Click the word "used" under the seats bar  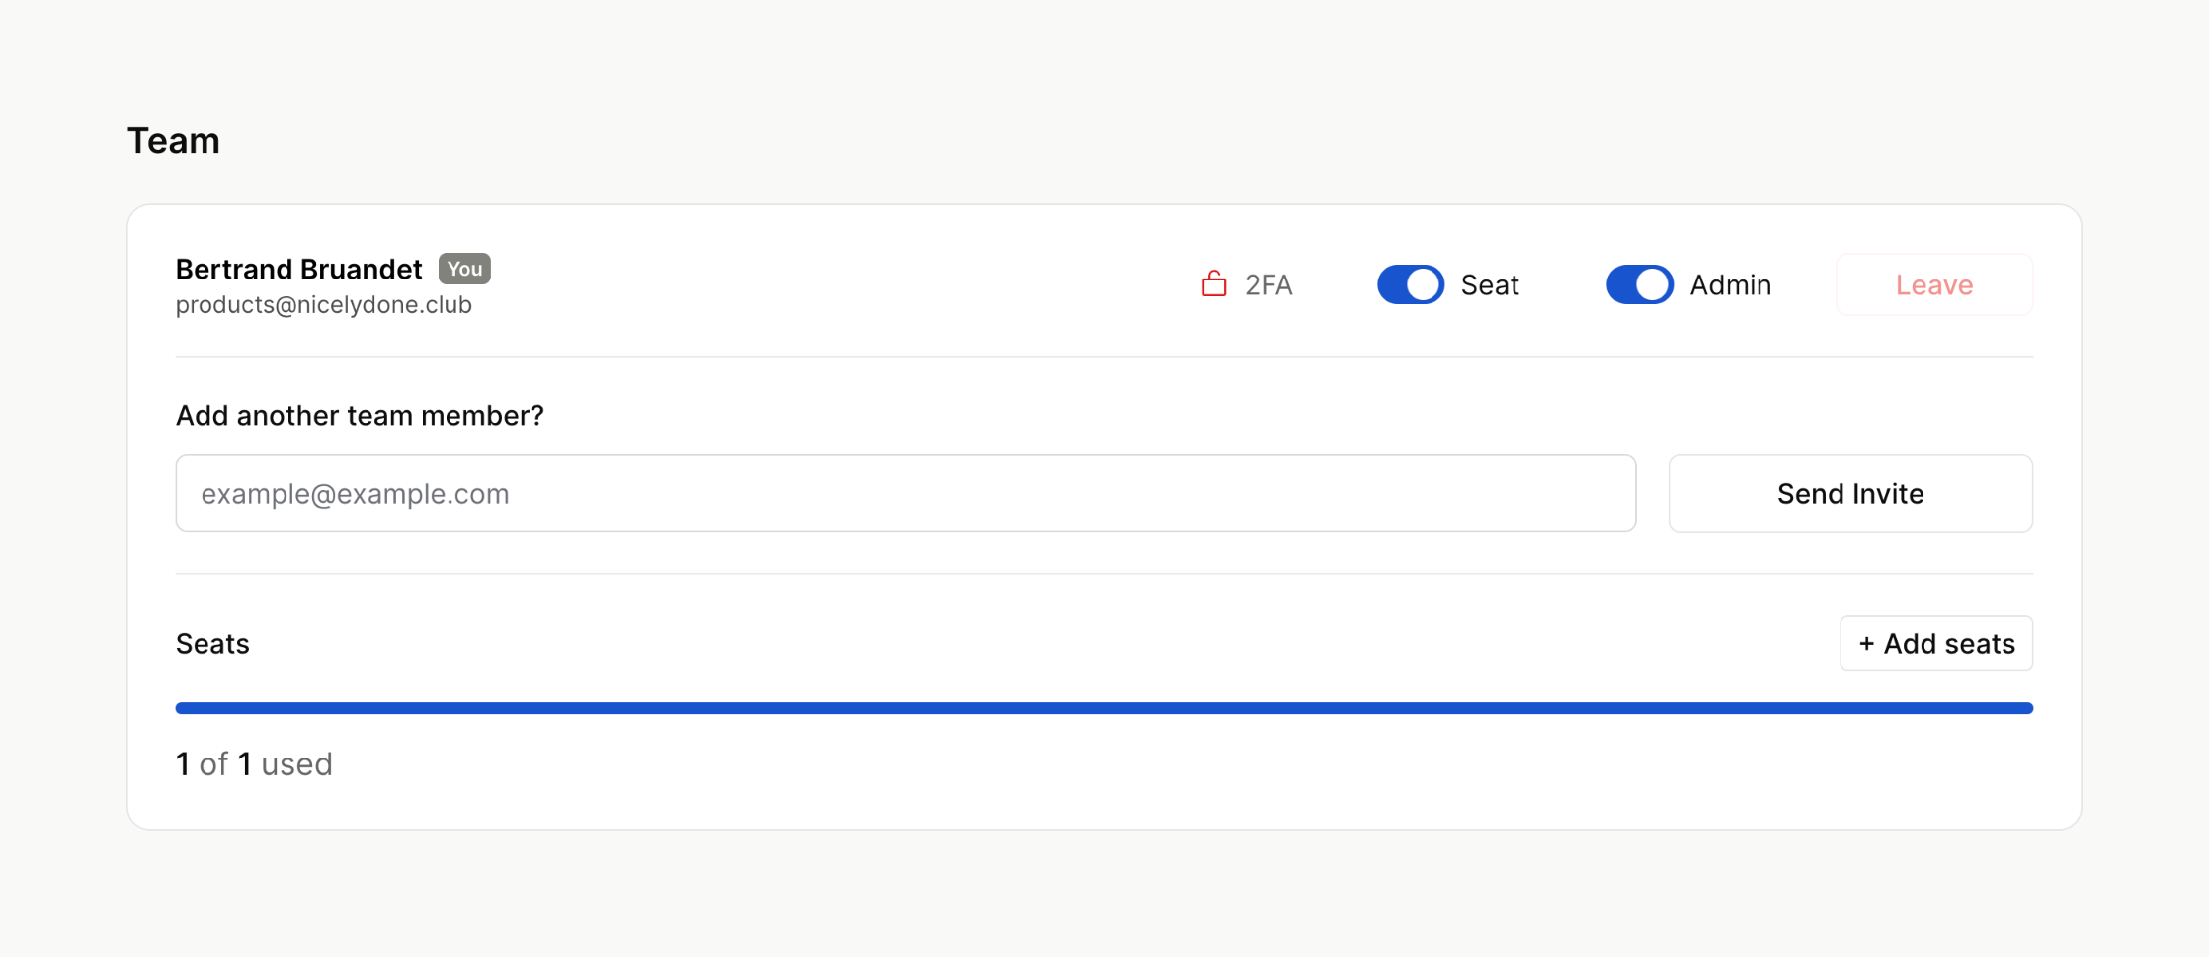click(x=296, y=764)
